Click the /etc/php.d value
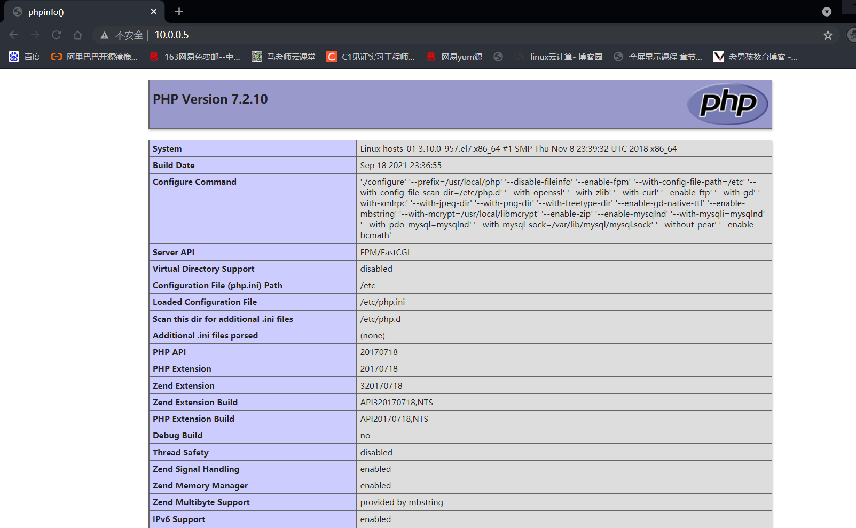 pos(380,319)
